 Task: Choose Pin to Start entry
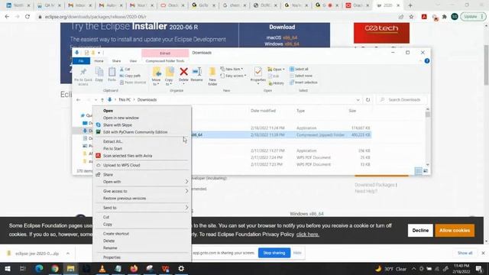(112, 149)
